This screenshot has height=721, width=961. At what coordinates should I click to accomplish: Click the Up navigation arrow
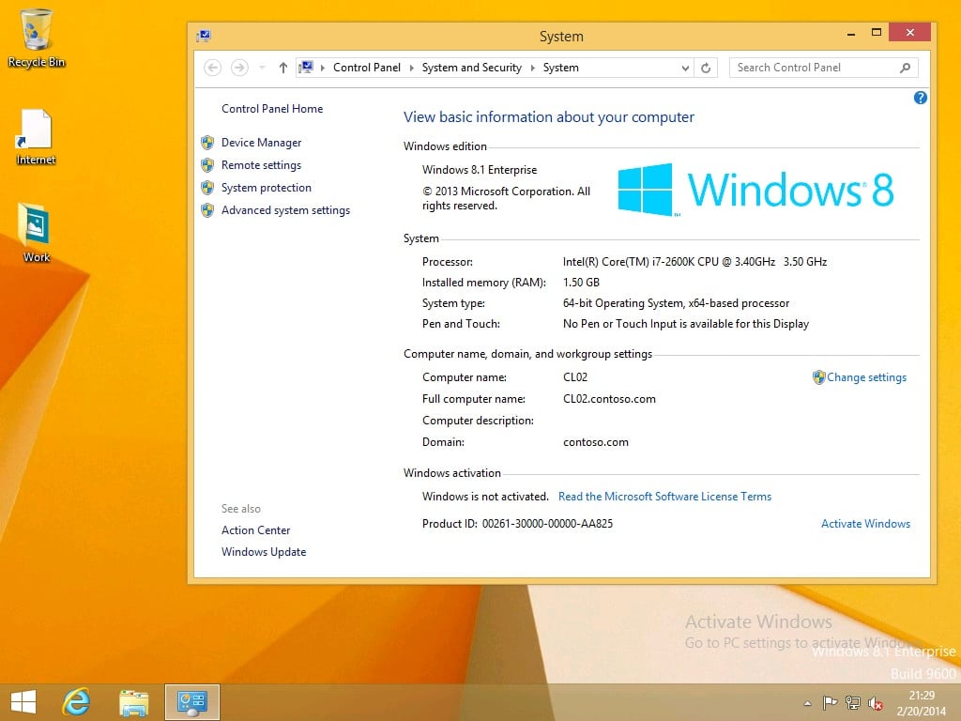(282, 67)
